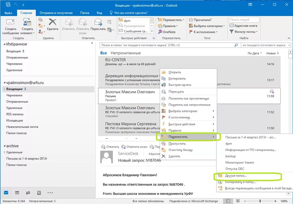
Task: Click Reply all in reading pane
Action: click(134, 147)
